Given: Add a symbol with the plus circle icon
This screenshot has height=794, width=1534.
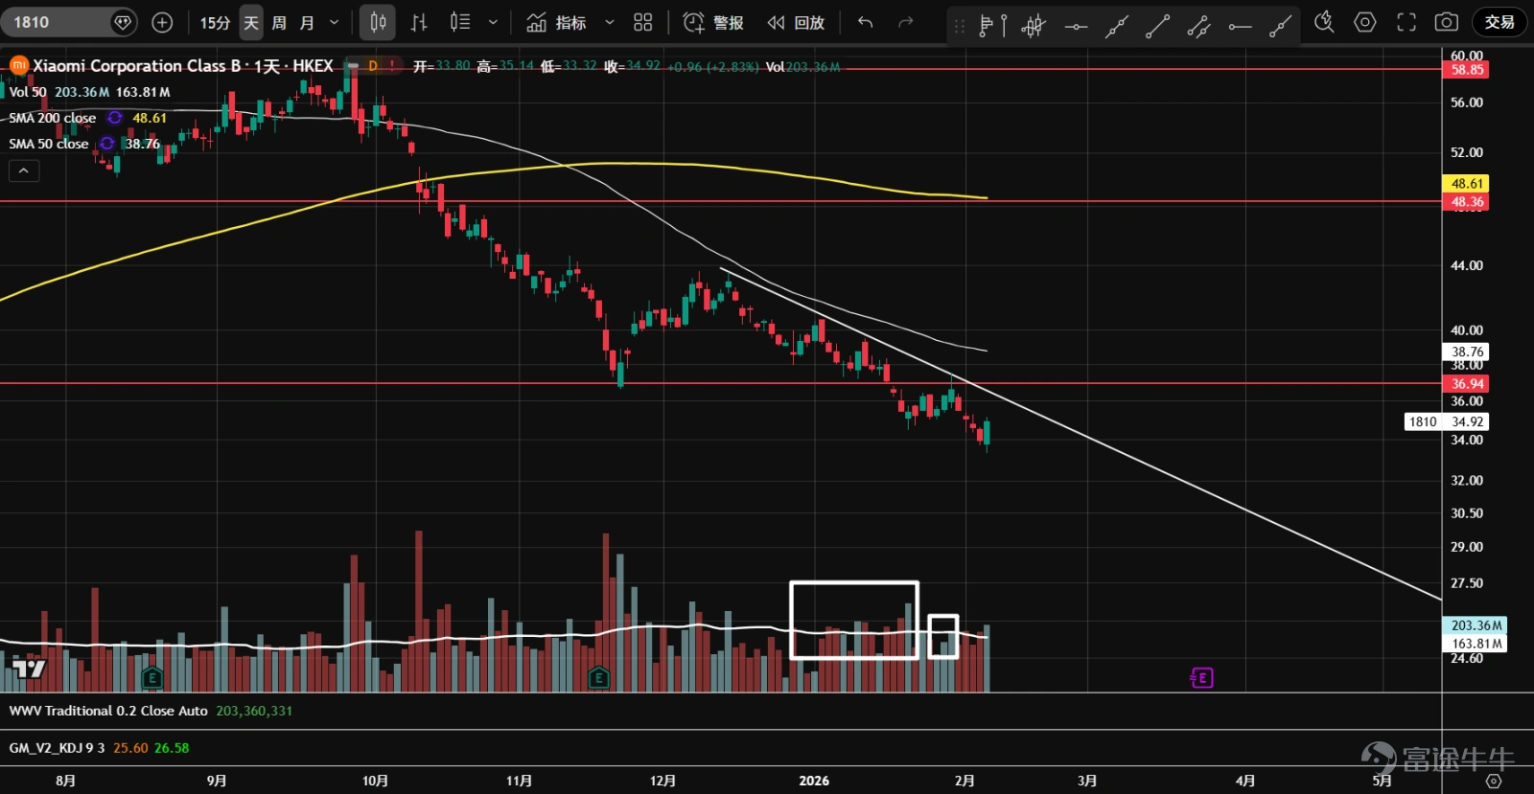Looking at the screenshot, I should point(162,22).
